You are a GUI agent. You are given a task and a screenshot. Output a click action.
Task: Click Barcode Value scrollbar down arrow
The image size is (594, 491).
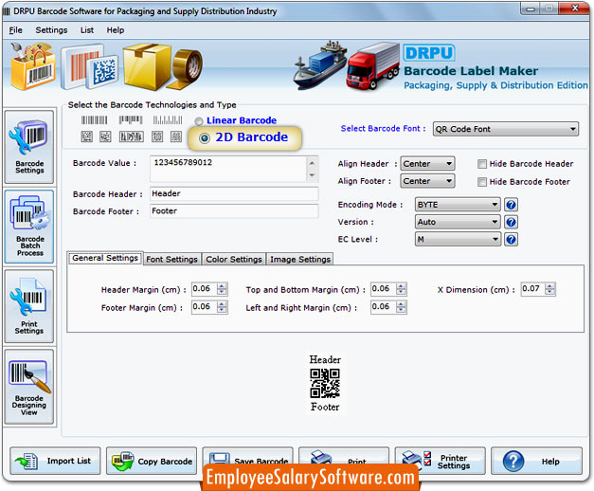point(312,175)
